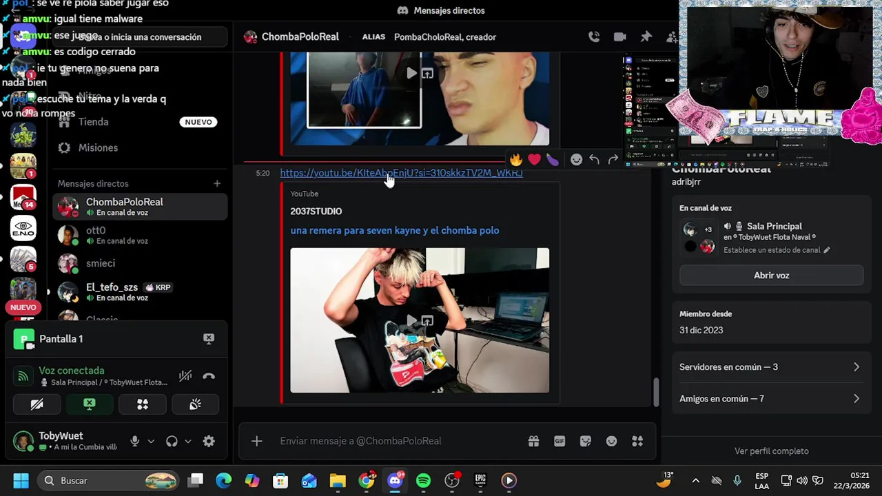Open 2037STUDIO channel name link
The image size is (882, 496).
point(316,211)
